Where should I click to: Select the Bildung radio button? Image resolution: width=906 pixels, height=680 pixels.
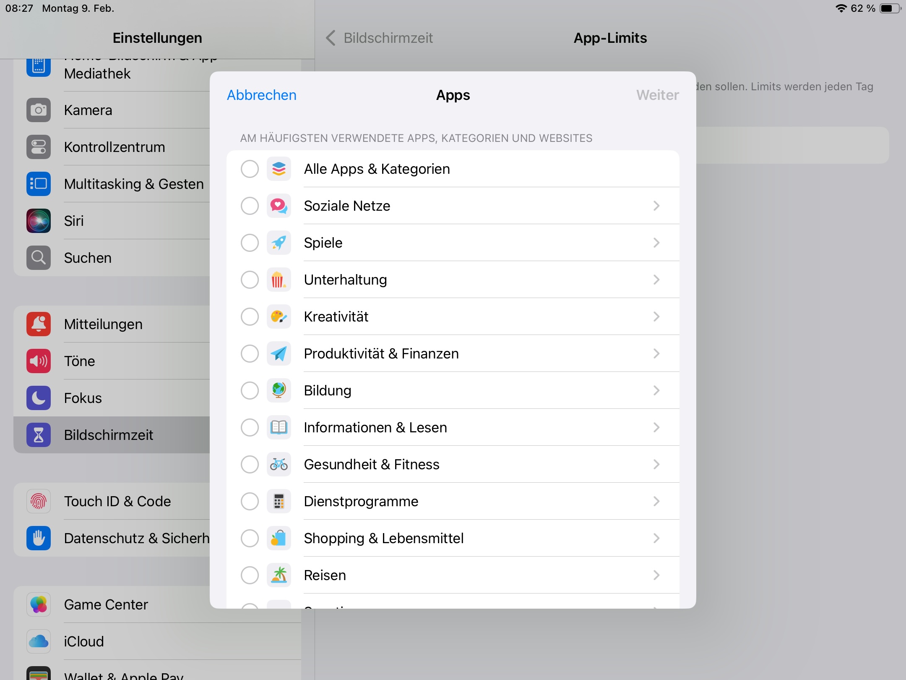(250, 390)
